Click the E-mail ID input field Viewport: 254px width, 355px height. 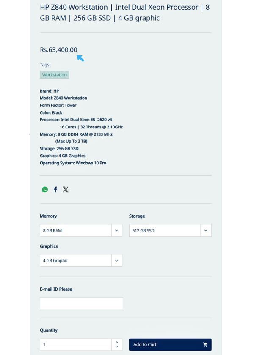pos(81,303)
